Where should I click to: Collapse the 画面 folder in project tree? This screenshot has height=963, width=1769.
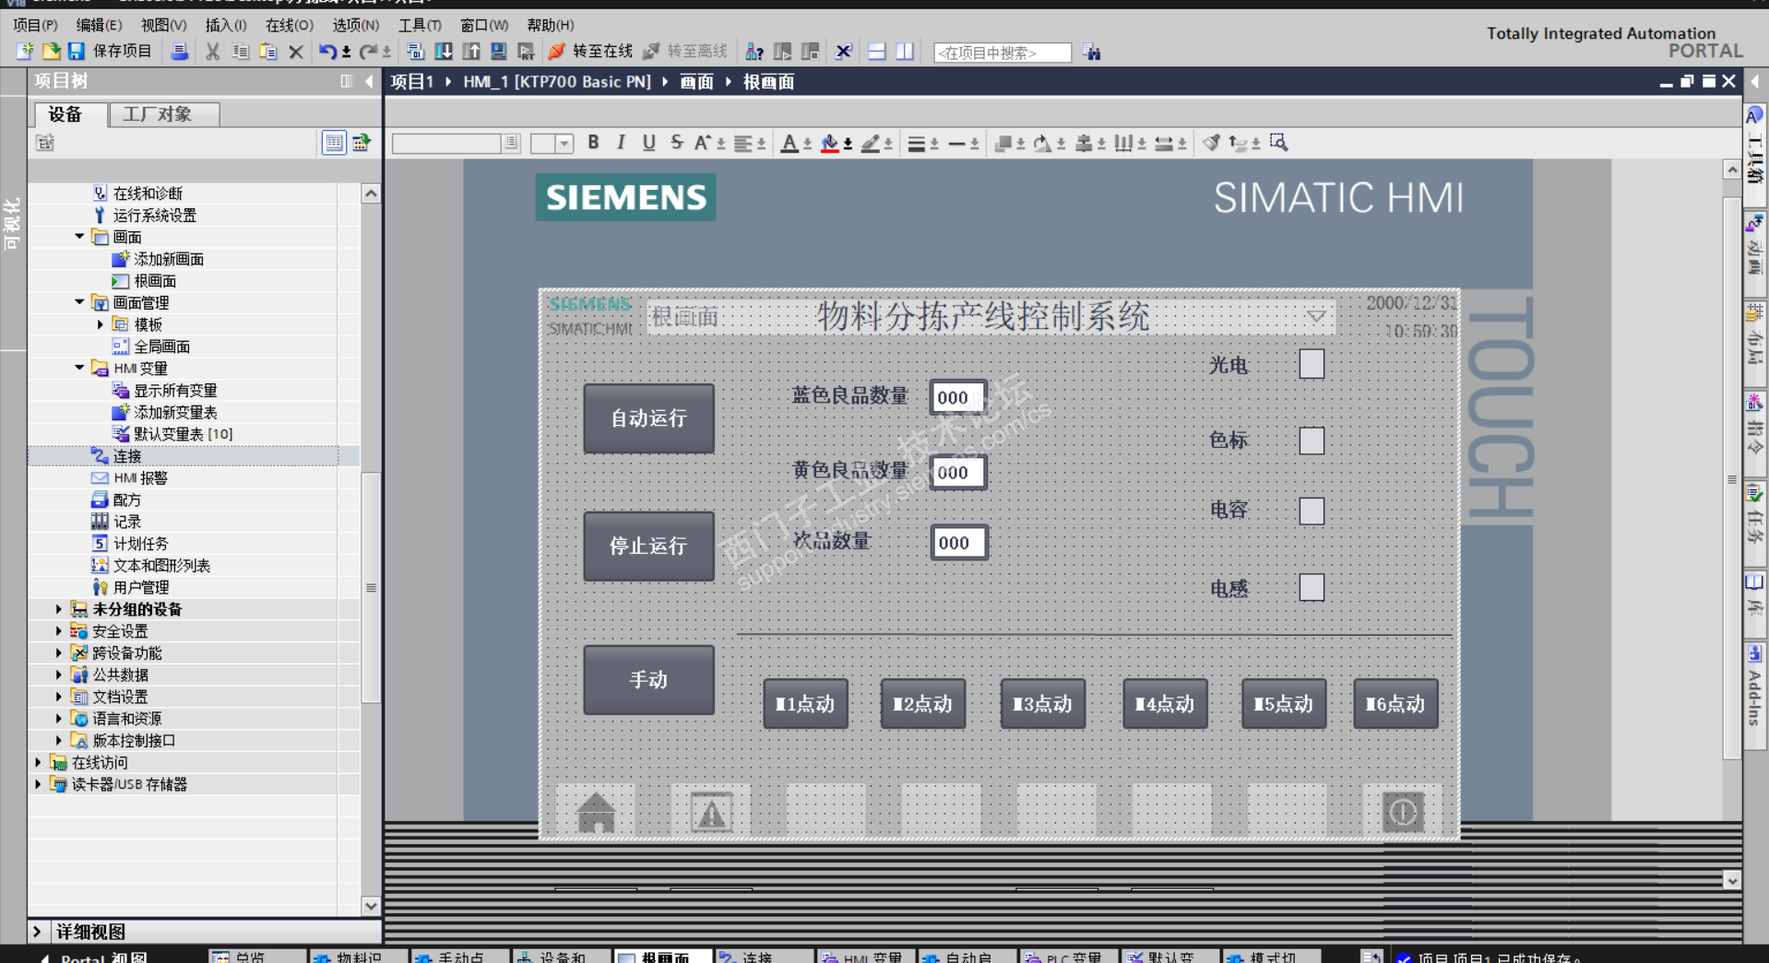[x=79, y=237]
